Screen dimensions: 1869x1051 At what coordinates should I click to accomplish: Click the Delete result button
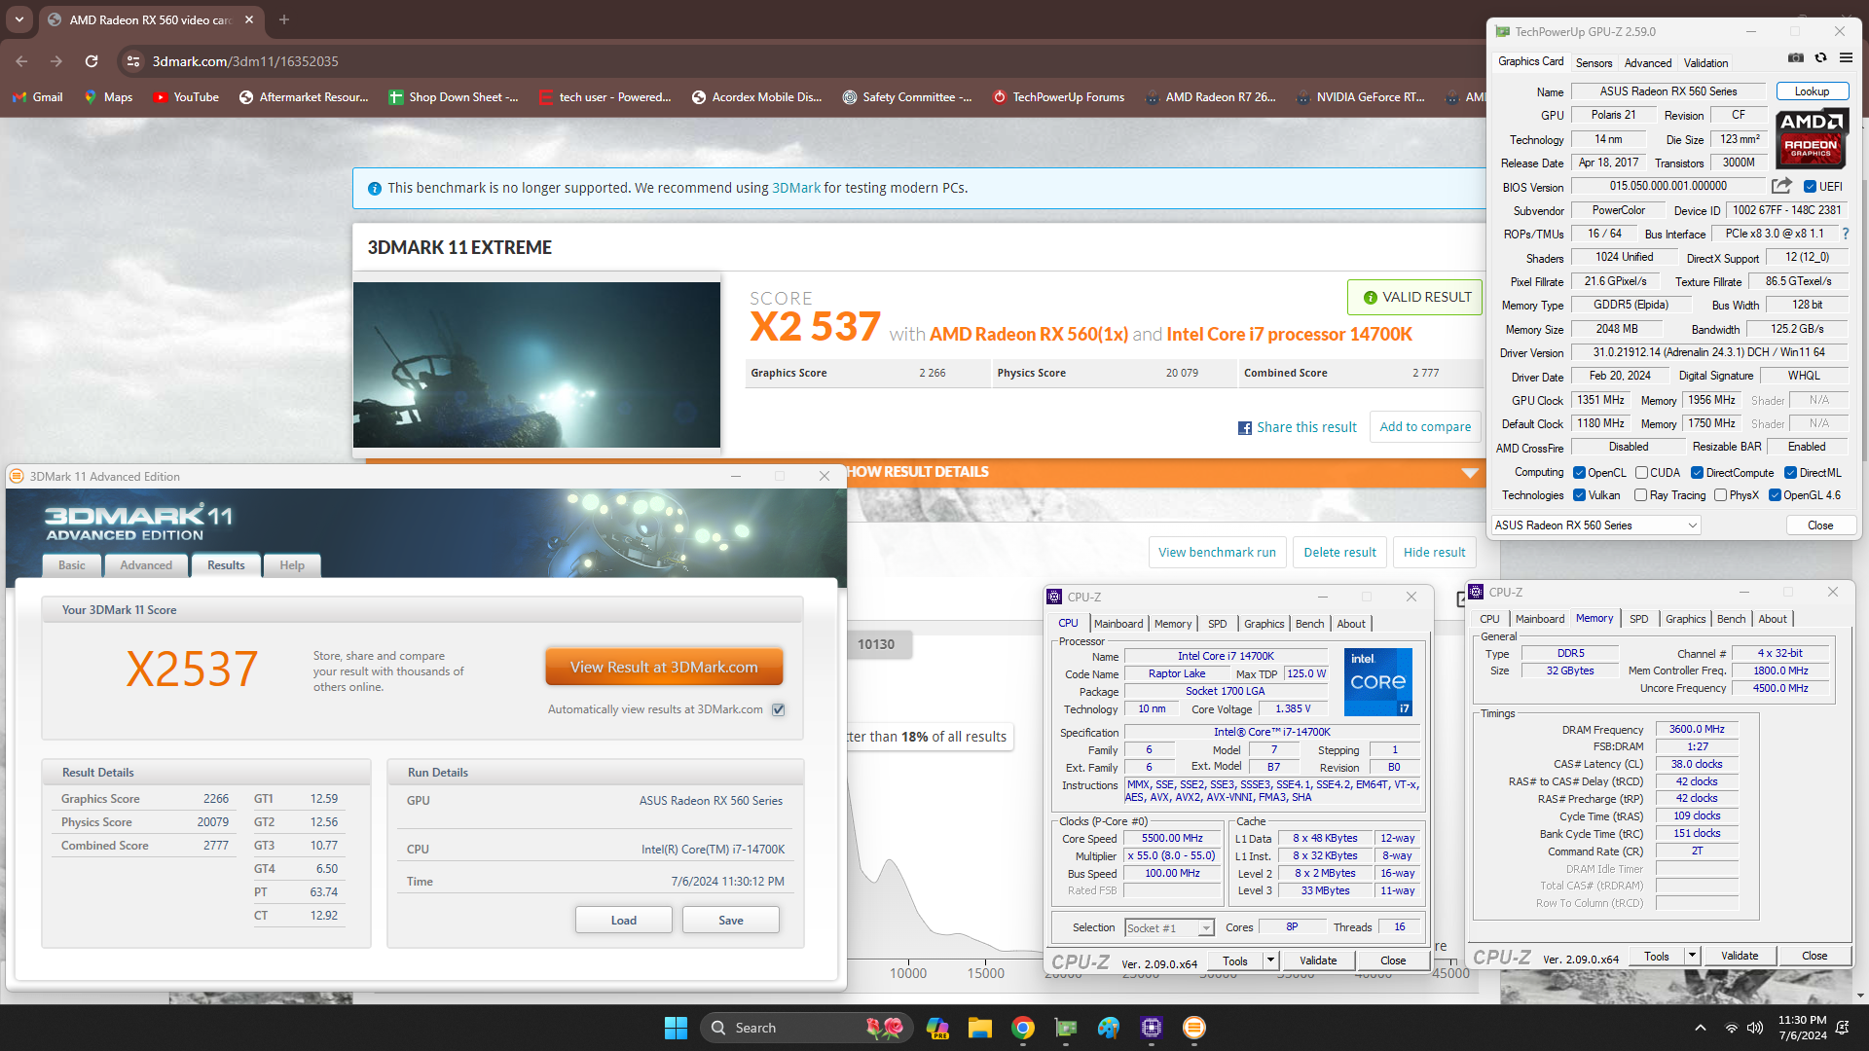(x=1339, y=553)
